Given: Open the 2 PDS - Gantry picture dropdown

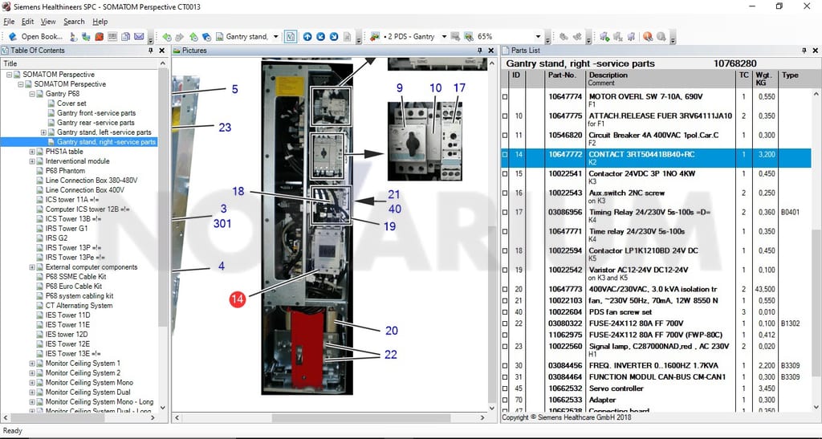Looking at the screenshot, I should tap(444, 37).
